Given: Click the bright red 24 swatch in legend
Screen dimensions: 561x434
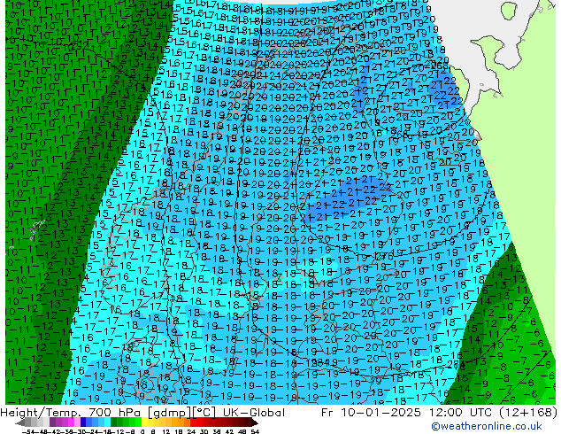Looking at the screenshot, I should pos(193,422).
